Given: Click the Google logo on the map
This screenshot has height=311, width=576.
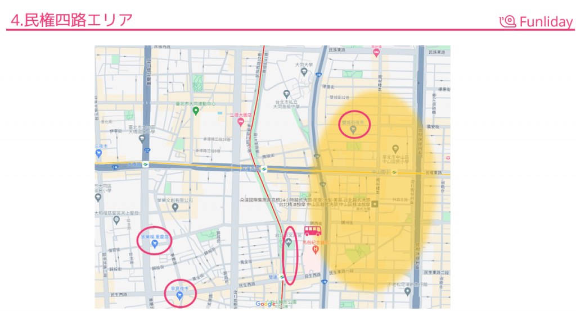Looking at the screenshot, I should coord(265,304).
